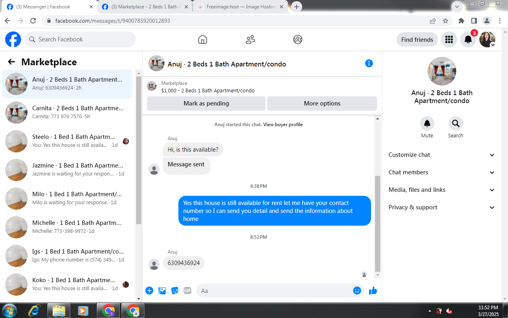
Task: Open Jazmine conversation in list
Action: (67, 170)
